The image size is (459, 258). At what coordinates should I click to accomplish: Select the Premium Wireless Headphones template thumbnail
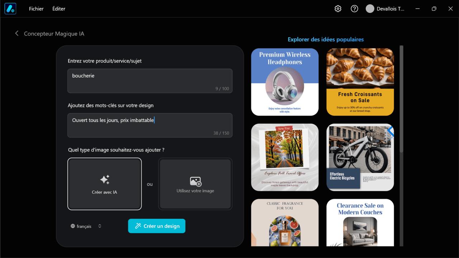(x=285, y=82)
